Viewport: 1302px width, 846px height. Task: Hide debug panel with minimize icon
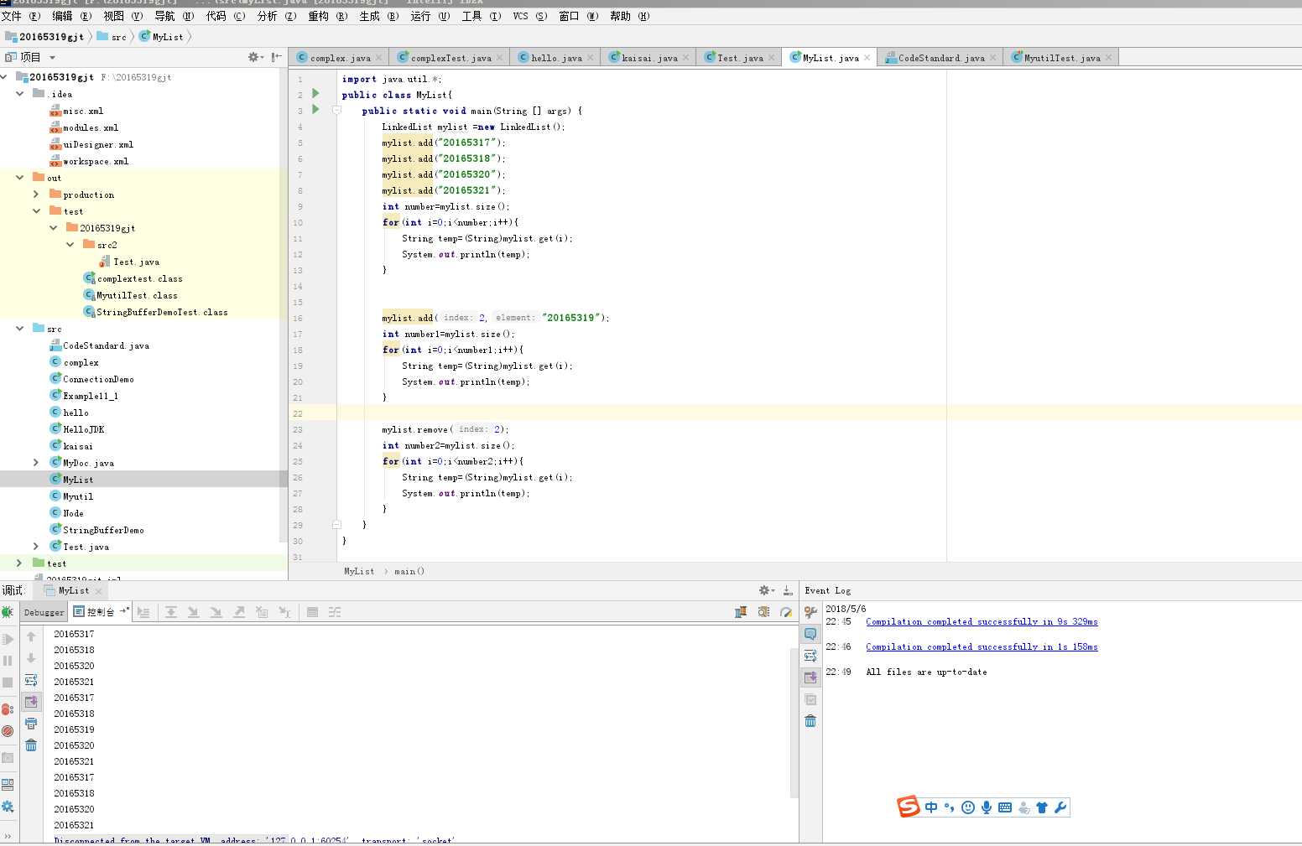(788, 590)
